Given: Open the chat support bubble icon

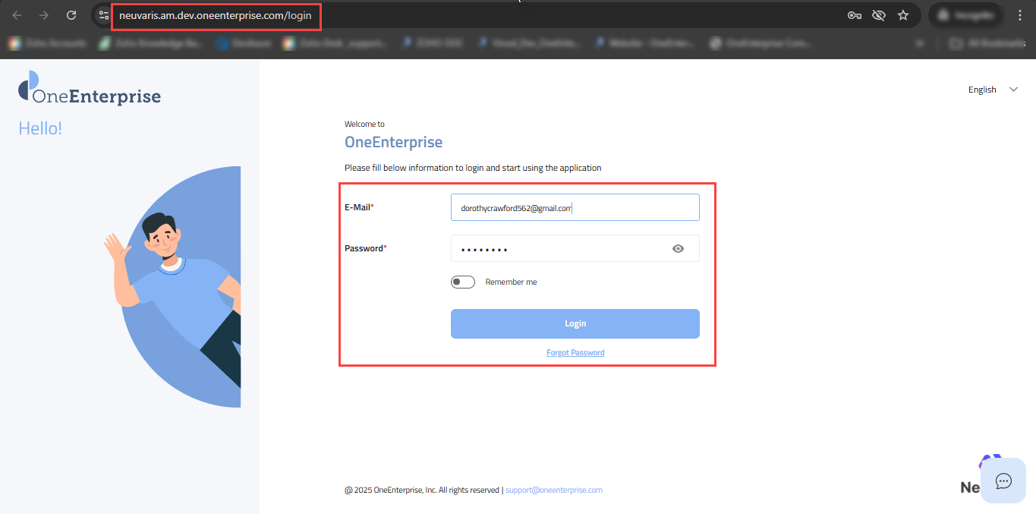Looking at the screenshot, I should 1003,481.
